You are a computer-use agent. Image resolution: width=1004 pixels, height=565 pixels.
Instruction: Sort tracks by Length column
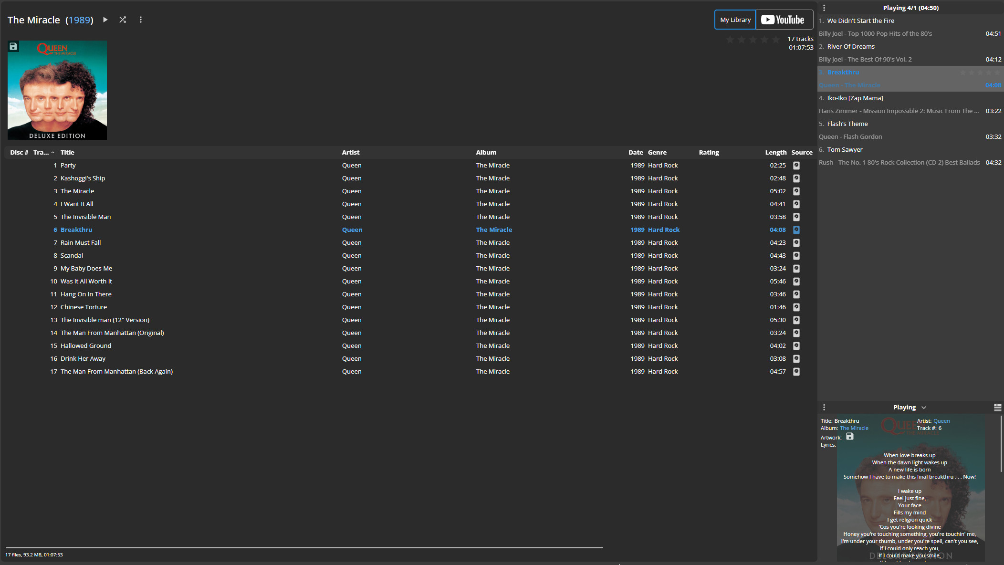pos(775,152)
